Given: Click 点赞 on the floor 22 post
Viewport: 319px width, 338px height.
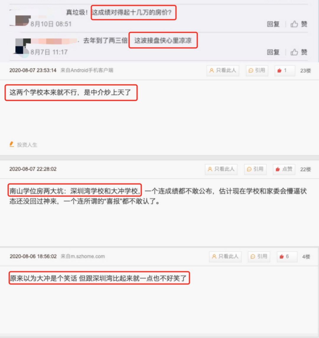Looking at the screenshot, I should click(284, 169).
